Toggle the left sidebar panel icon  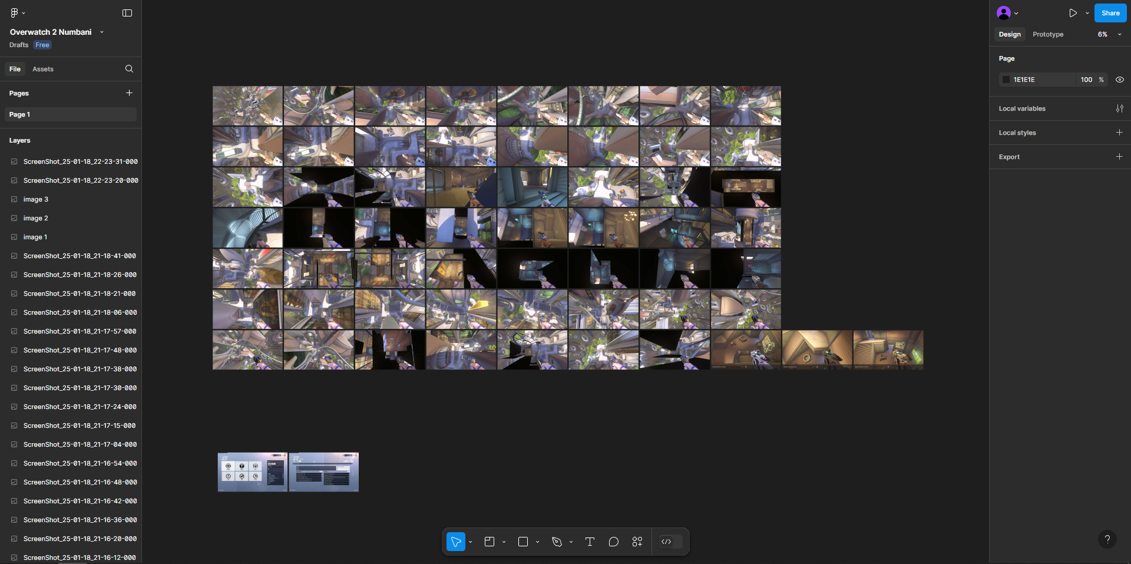coord(127,13)
